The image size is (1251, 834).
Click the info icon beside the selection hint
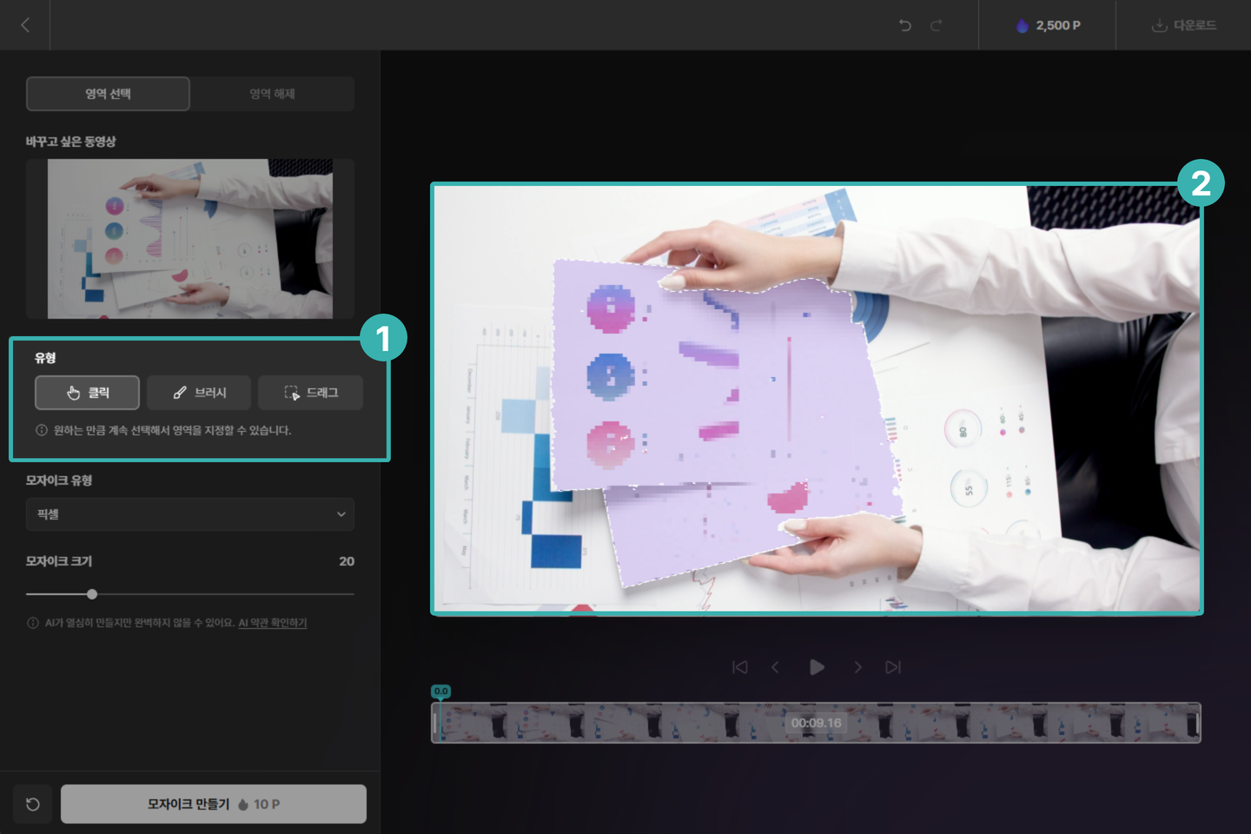coord(42,430)
